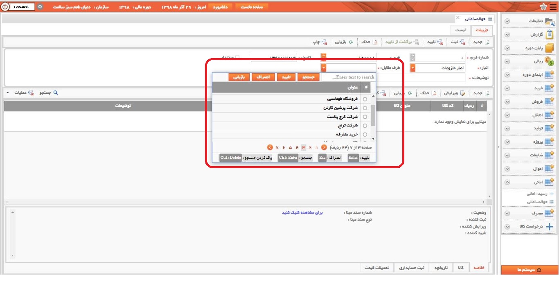
Task: Click the خرید table icon
Action: tap(550, 88)
